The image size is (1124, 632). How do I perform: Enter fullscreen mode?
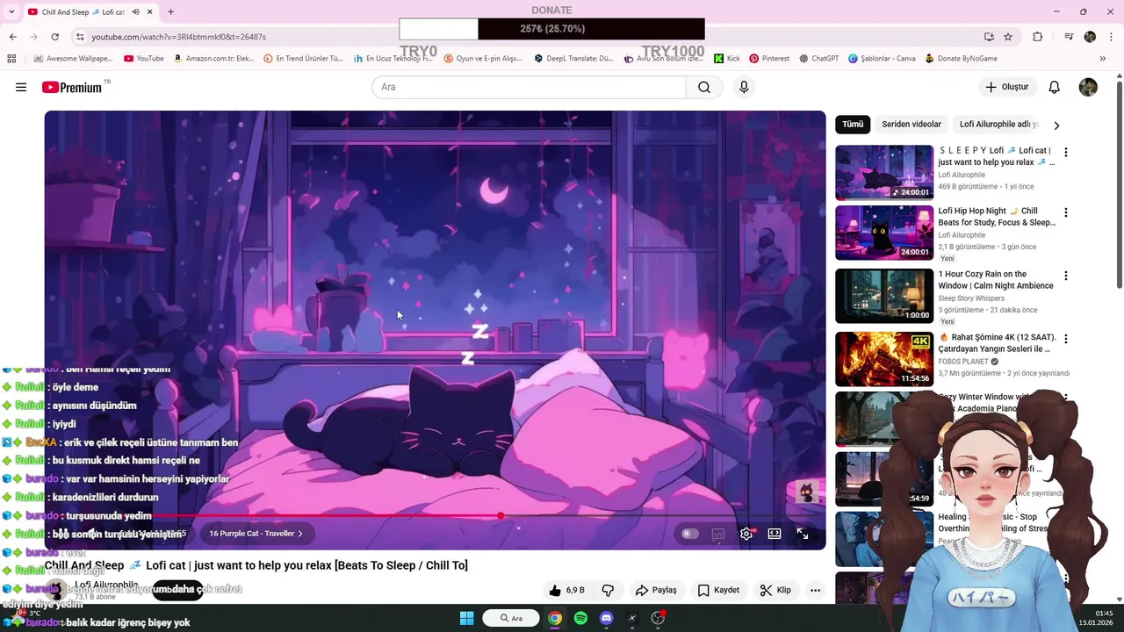pos(803,534)
